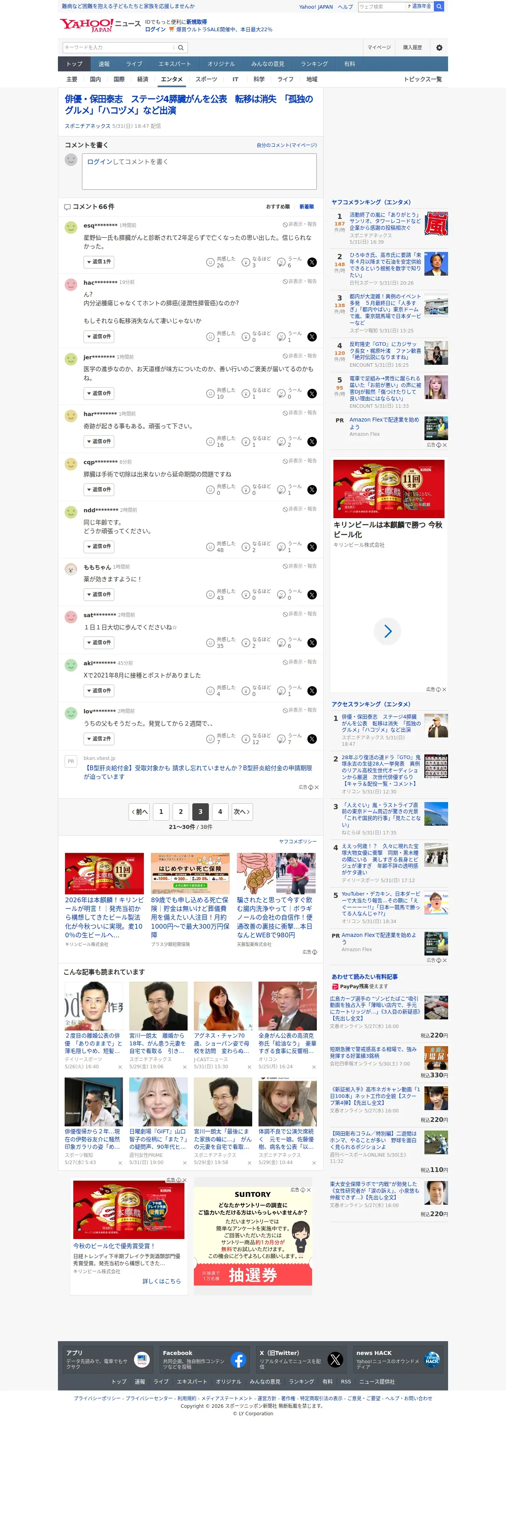Click the 詳しくはこちら Kirin ad link

[162, 1281]
